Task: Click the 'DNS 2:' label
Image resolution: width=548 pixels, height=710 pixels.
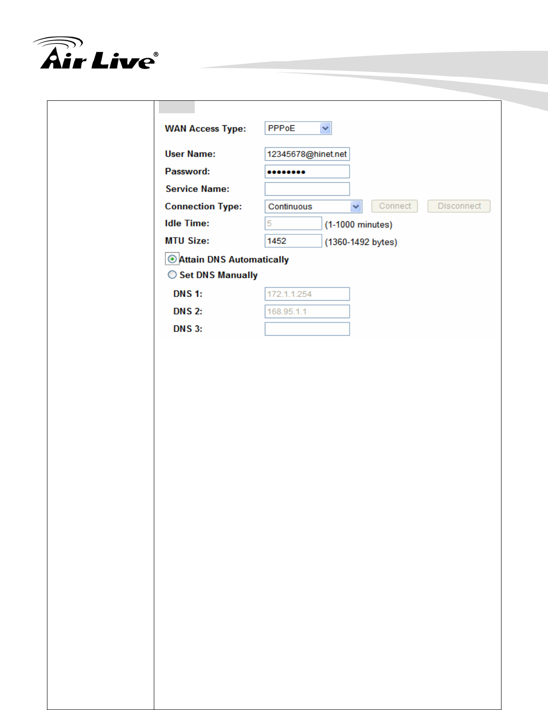Action: (x=188, y=312)
